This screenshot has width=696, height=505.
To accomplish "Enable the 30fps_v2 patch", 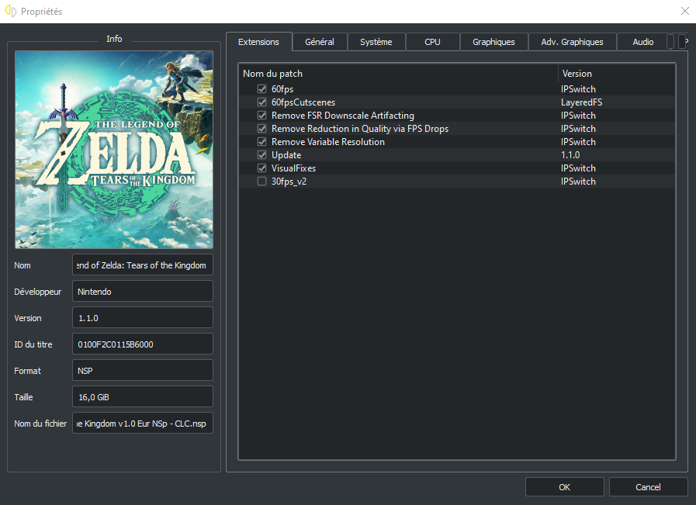I will pos(261,182).
